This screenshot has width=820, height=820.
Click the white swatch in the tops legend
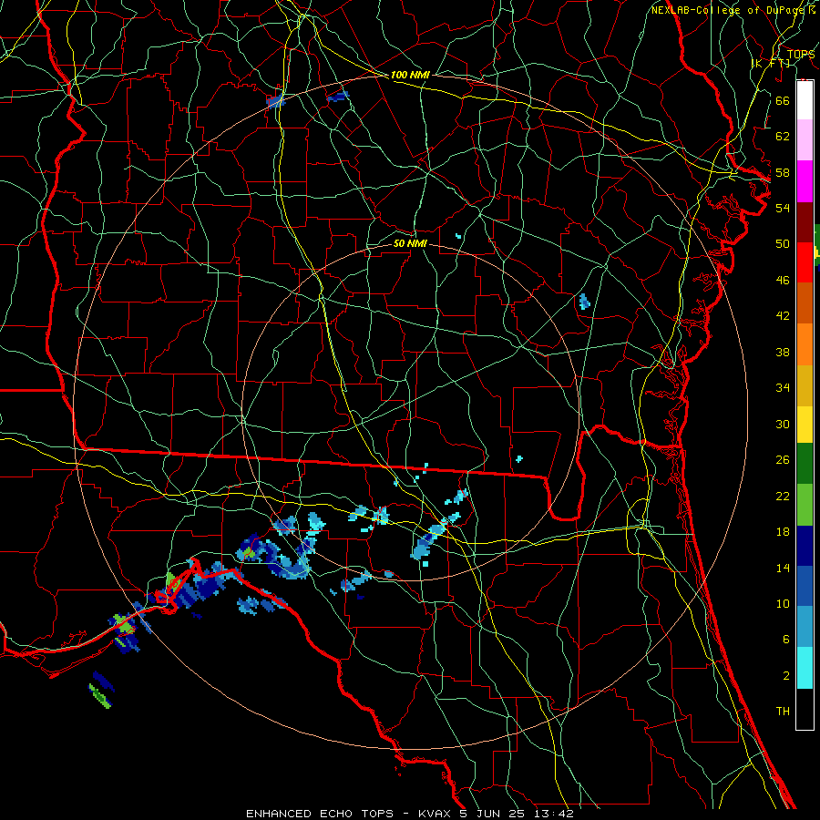click(x=805, y=100)
